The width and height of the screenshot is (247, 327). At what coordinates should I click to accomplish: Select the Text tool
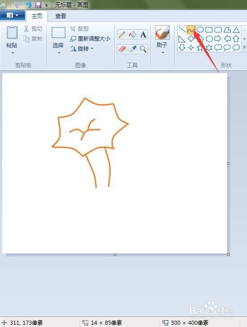[x=143, y=34]
